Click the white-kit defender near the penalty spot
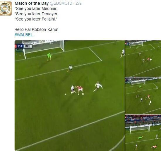This screenshot has height=151, width=161. 70,68
